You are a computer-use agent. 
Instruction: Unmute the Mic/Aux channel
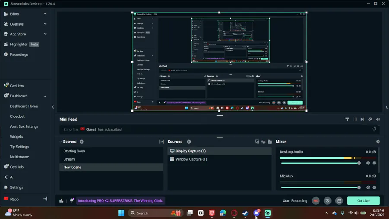(x=368, y=187)
